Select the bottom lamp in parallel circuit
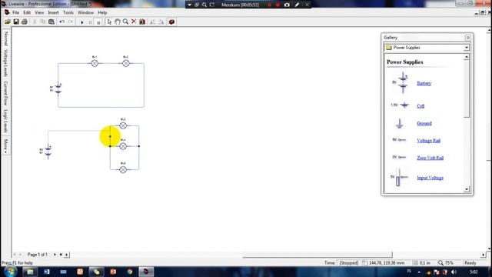This screenshot has height=277, width=492. pos(123,169)
